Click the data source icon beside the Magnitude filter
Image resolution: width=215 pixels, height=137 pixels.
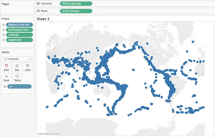[x=4, y=40]
